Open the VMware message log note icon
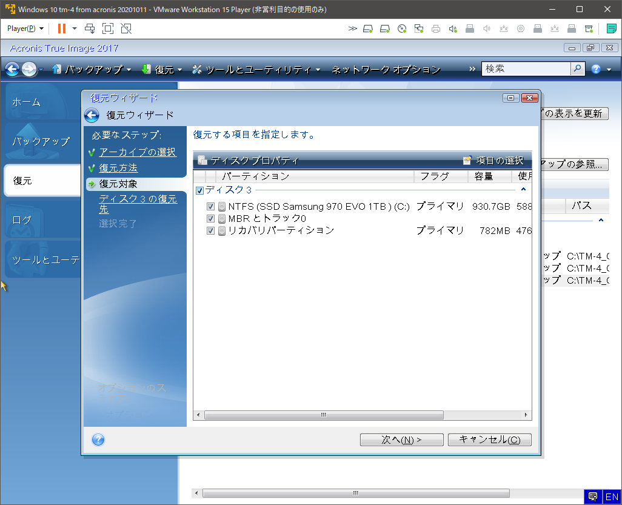The width and height of the screenshot is (622, 505). (611, 28)
